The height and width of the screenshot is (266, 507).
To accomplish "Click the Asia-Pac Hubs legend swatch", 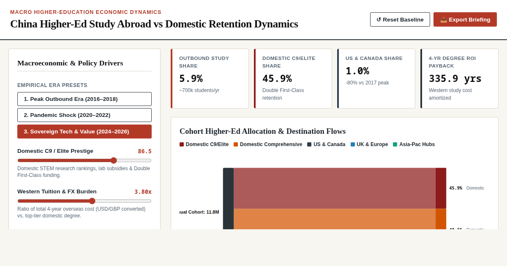I will (395, 144).
